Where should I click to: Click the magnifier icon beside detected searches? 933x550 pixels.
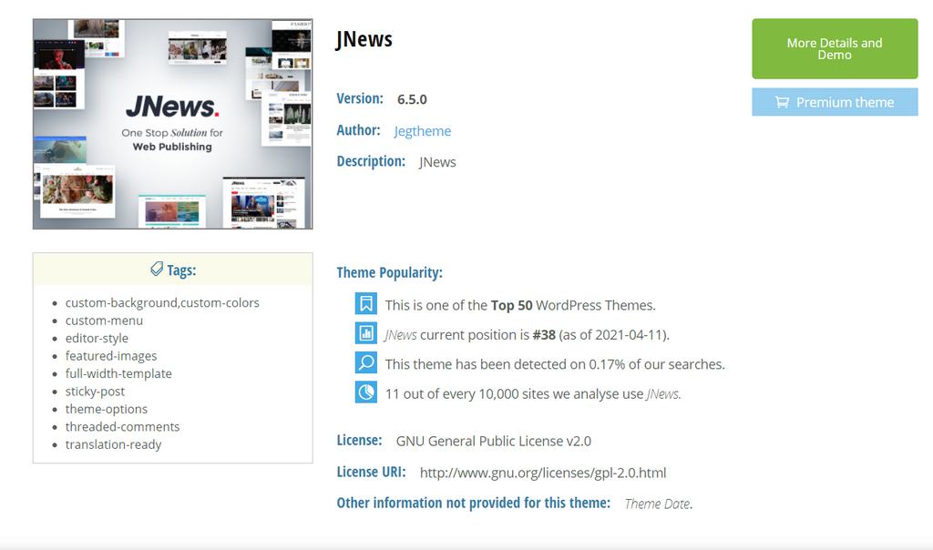365,363
